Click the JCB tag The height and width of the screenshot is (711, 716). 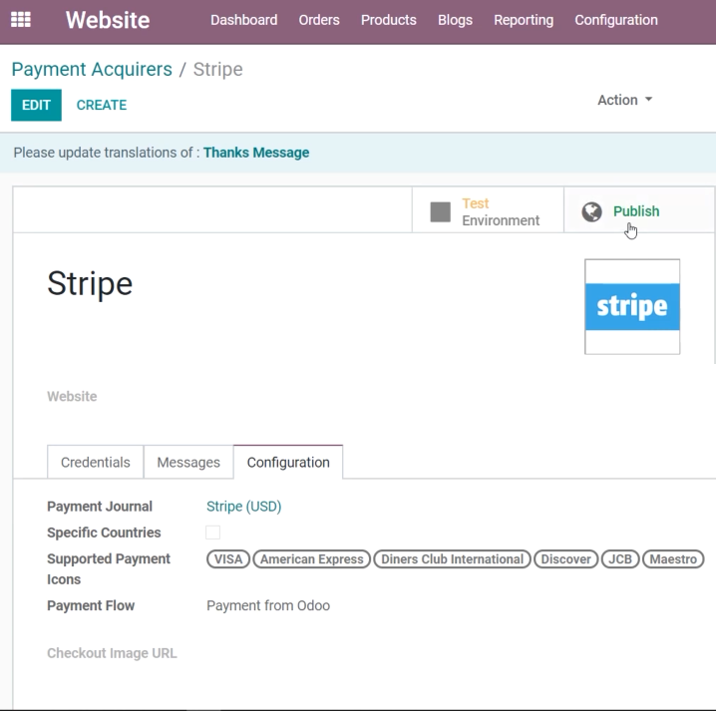click(x=620, y=559)
